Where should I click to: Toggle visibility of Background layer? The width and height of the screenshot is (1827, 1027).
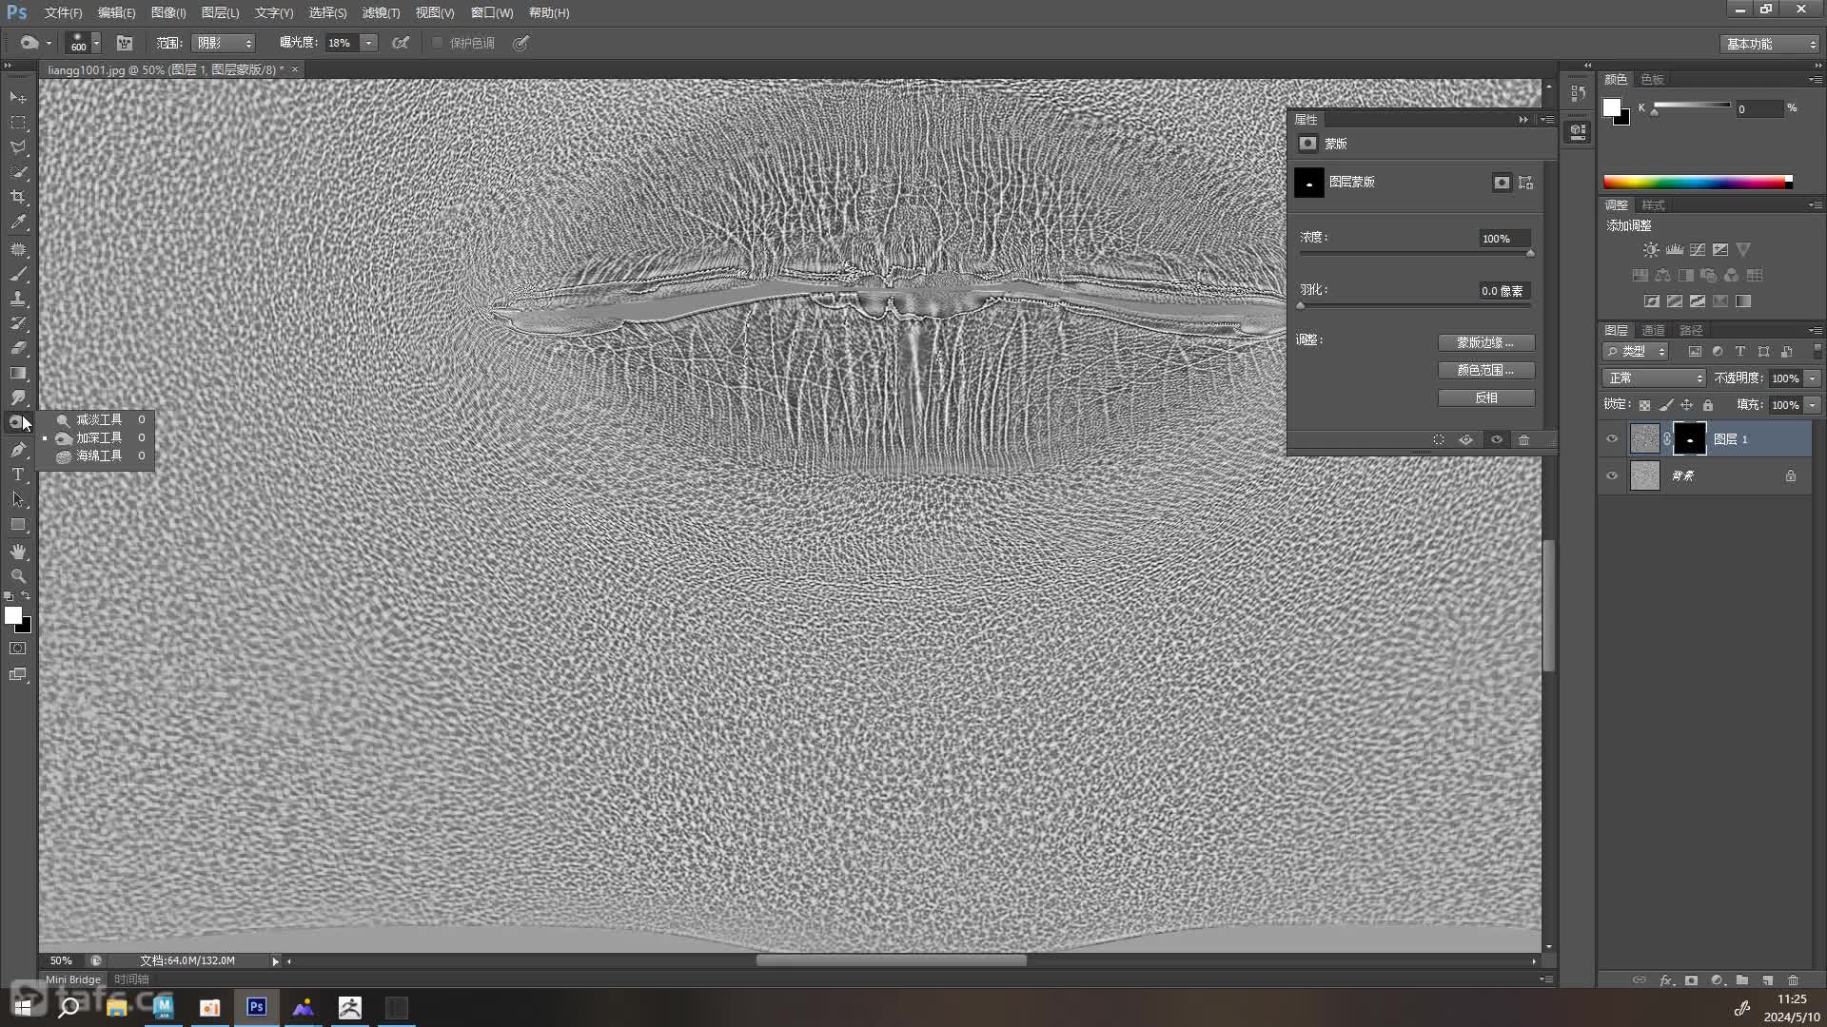1612,475
